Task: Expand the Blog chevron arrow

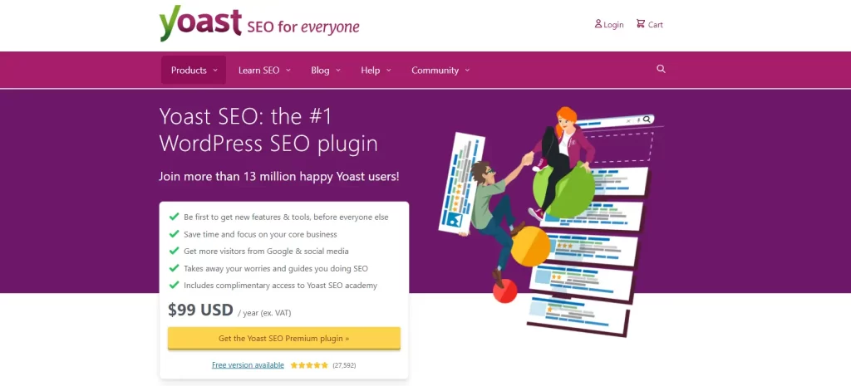Action: (338, 71)
